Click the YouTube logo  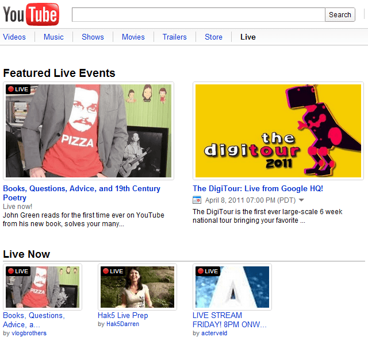point(30,14)
